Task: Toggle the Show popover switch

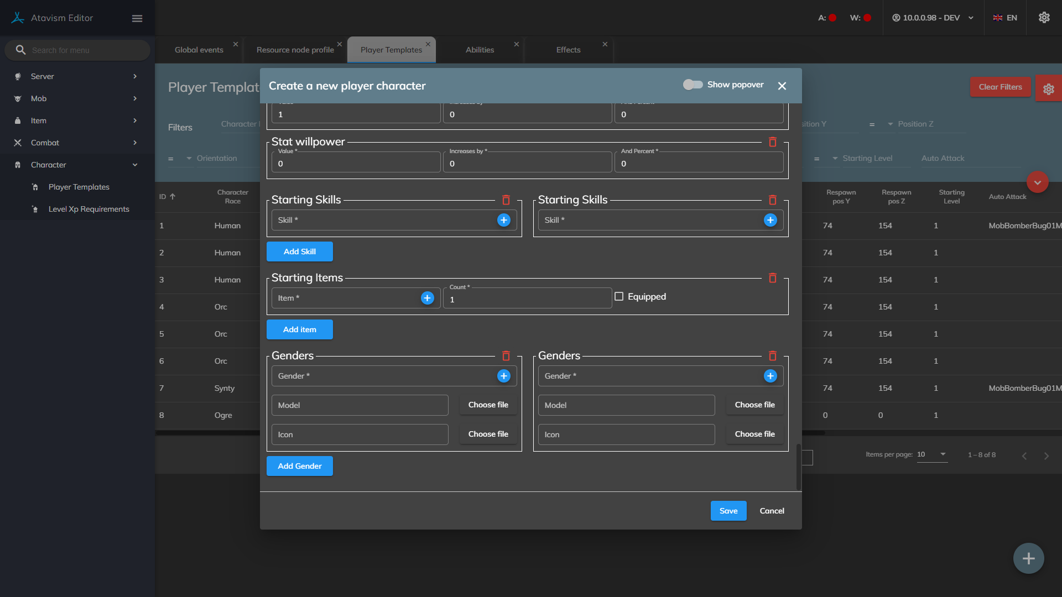Action: [x=693, y=85]
